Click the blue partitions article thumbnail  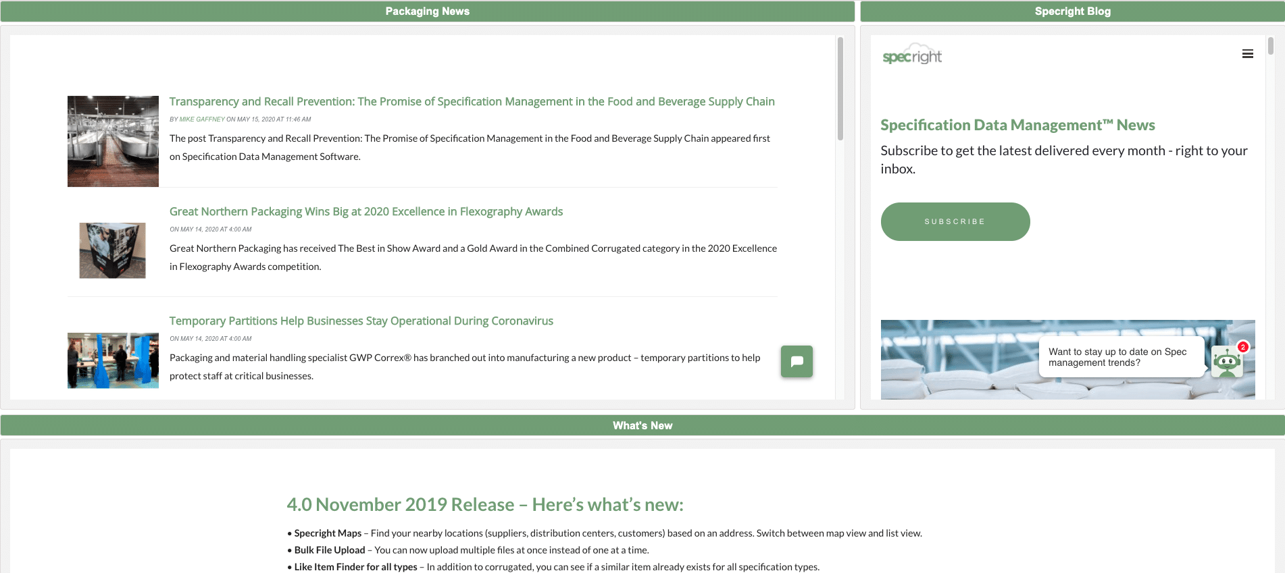[x=113, y=360]
